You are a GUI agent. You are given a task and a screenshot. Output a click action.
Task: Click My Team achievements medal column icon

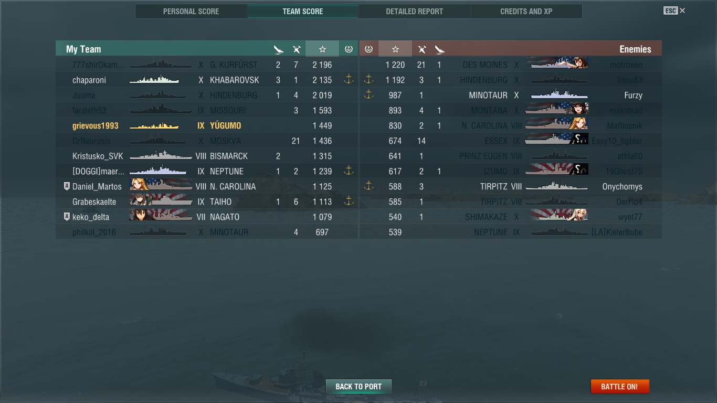tap(349, 49)
